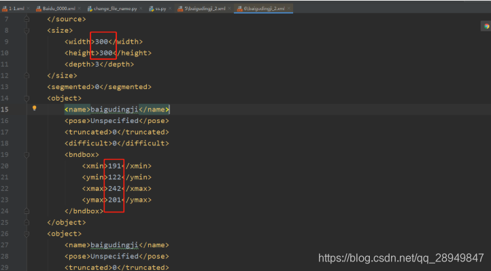
Task: Collapse the object block at line 14
Action: [x=27, y=98]
